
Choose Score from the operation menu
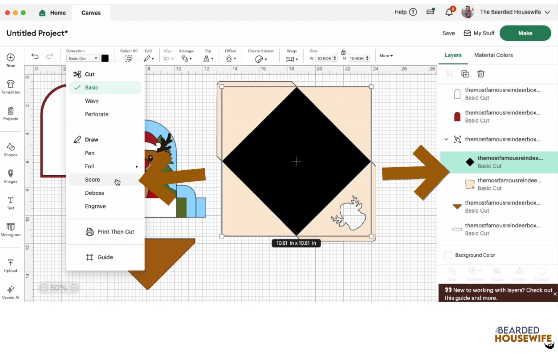point(92,180)
